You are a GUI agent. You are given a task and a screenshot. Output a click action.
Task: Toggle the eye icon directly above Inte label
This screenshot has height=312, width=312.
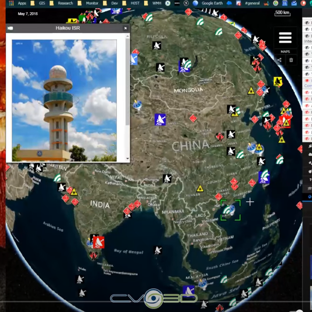click(x=307, y=36)
